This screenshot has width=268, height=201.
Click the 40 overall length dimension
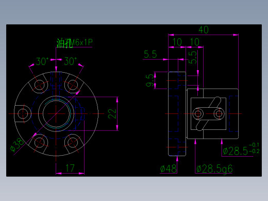tap(204, 30)
